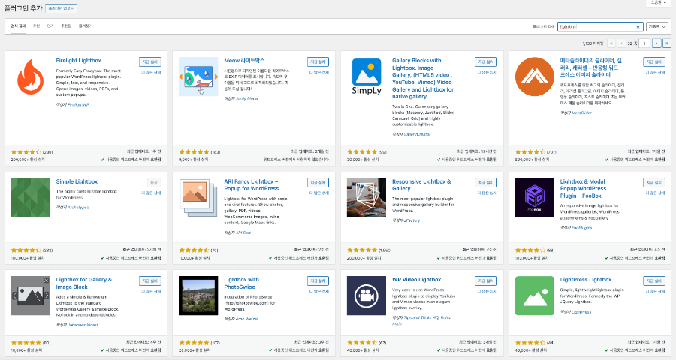
Task: Install Responsive Lightbox & Gallery plugin
Action: (486, 183)
